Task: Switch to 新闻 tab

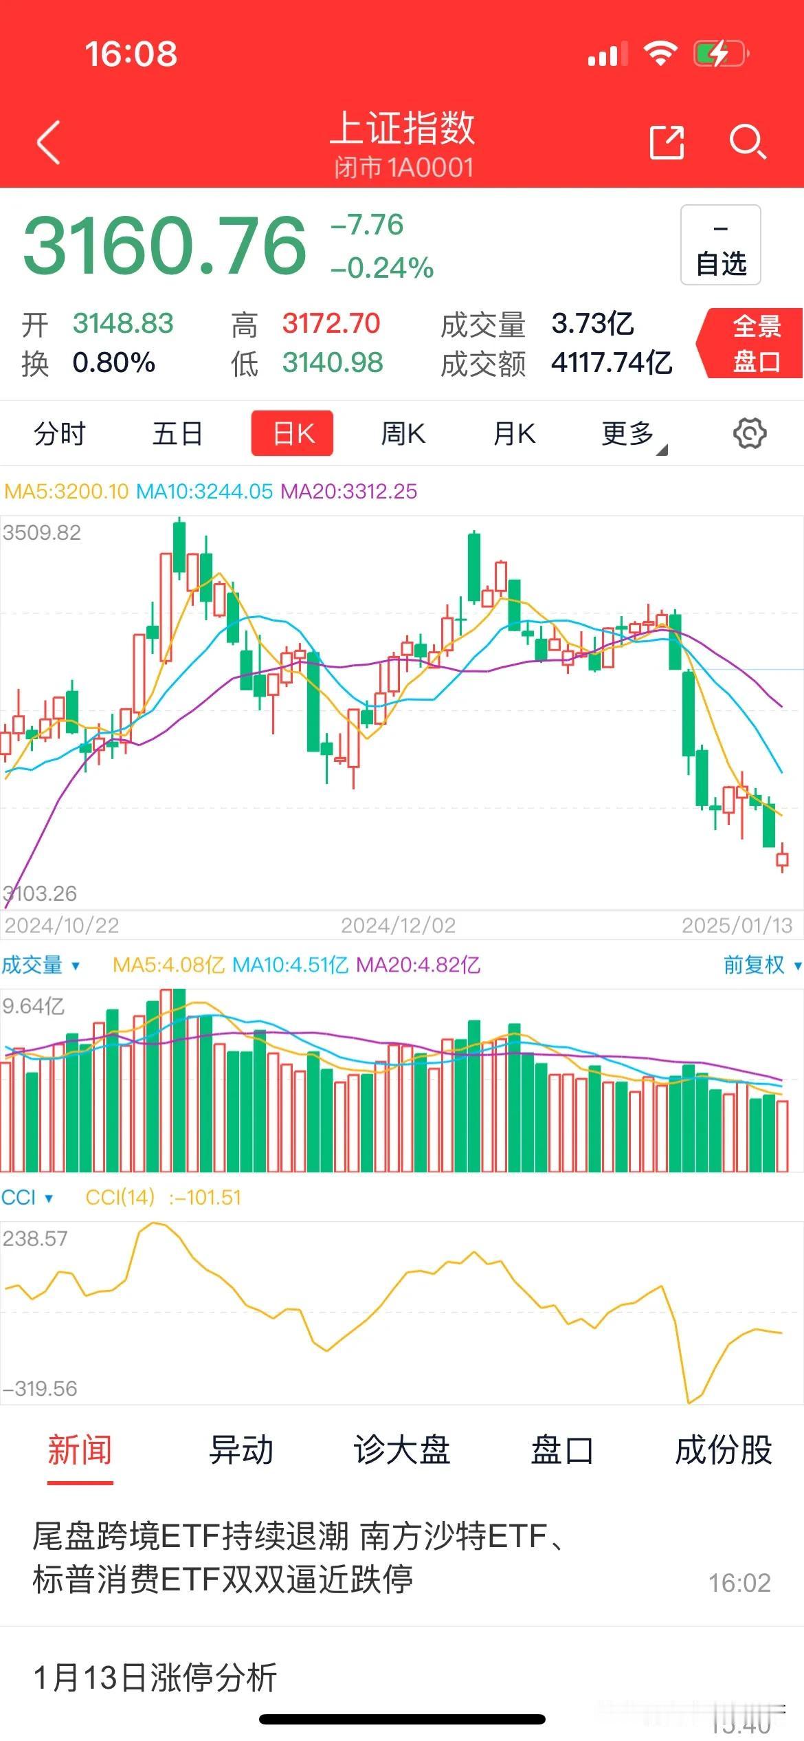Action: click(80, 1450)
